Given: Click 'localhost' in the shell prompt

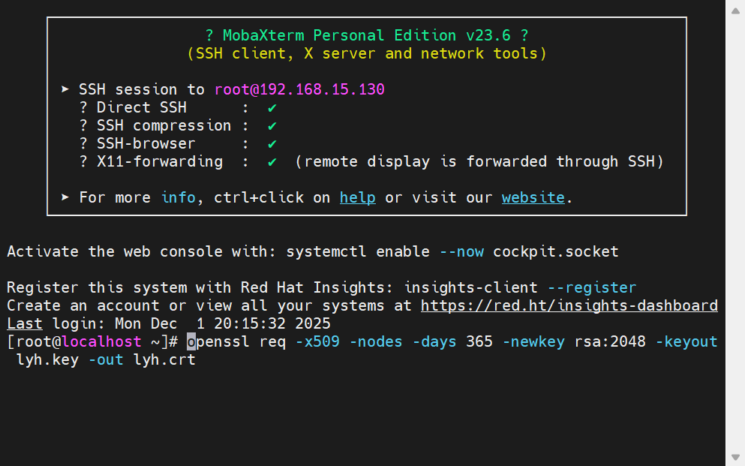Looking at the screenshot, I should click(x=101, y=342).
